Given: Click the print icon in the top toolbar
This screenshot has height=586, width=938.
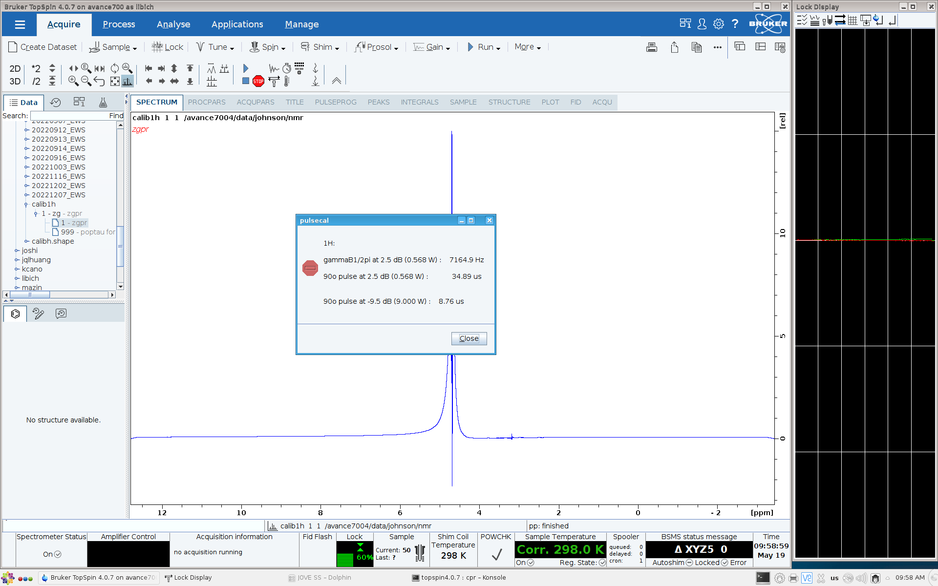Looking at the screenshot, I should (651, 47).
